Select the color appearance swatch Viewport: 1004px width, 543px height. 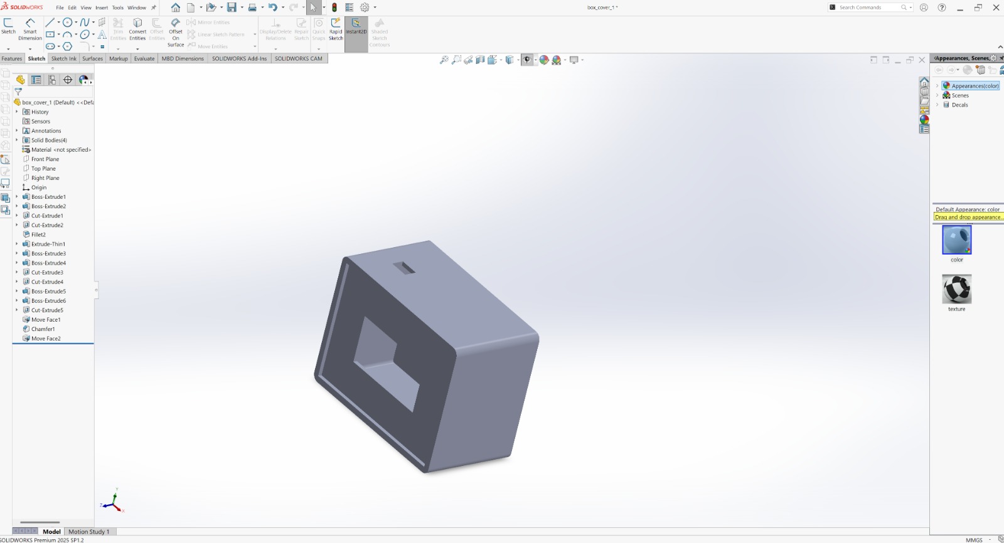tap(957, 240)
